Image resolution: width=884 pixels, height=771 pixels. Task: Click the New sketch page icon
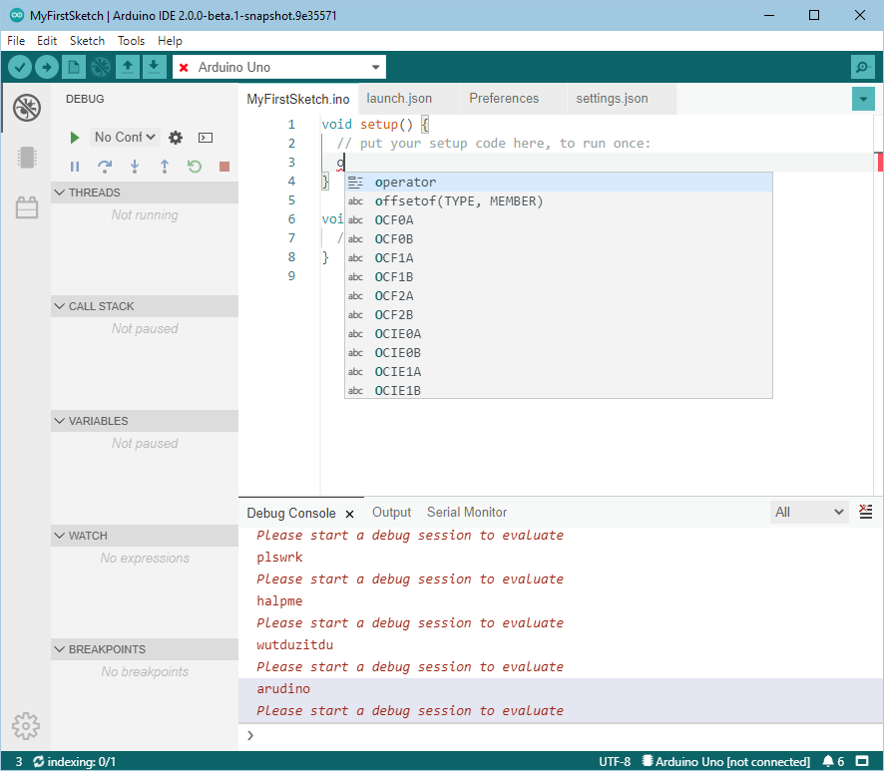pyautogui.click(x=74, y=67)
